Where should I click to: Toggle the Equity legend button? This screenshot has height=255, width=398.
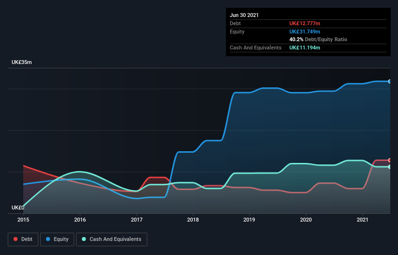[x=57, y=239]
